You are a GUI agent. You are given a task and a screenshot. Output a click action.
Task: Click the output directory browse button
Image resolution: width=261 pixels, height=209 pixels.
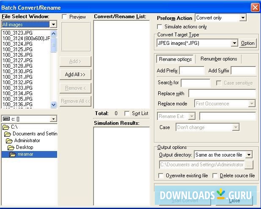(249, 165)
